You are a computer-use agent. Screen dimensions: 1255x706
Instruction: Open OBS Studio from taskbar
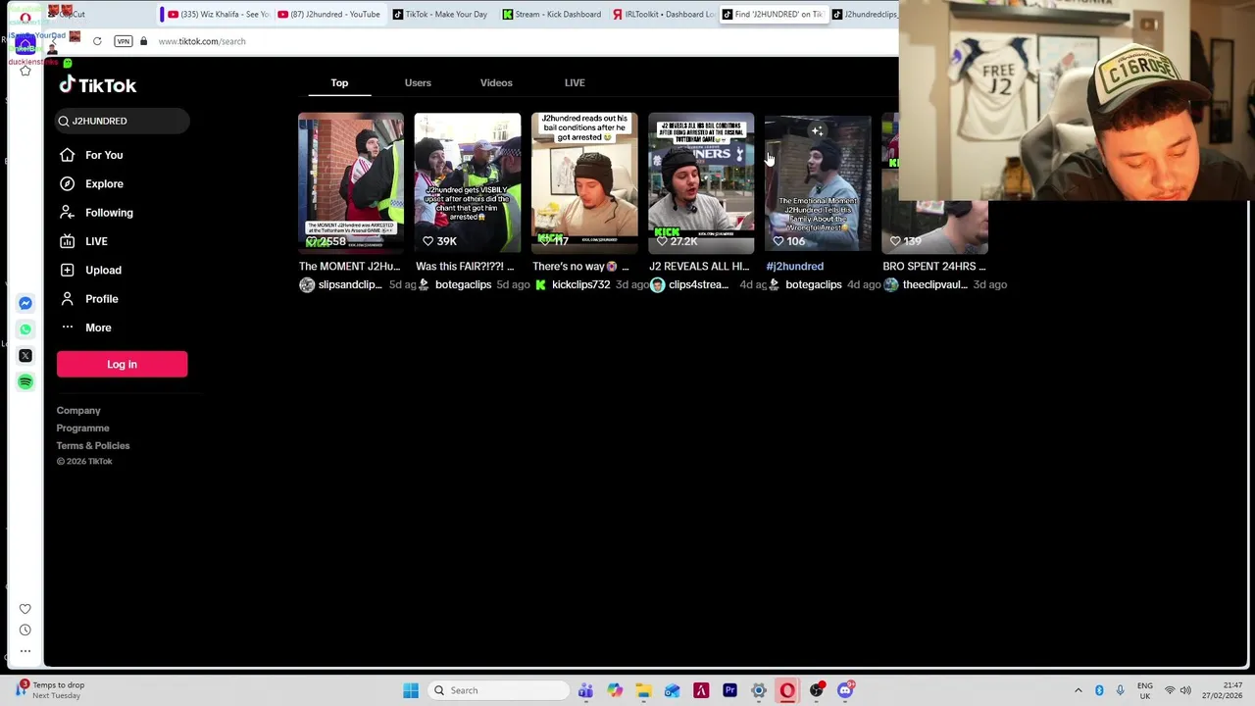tap(816, 690)
